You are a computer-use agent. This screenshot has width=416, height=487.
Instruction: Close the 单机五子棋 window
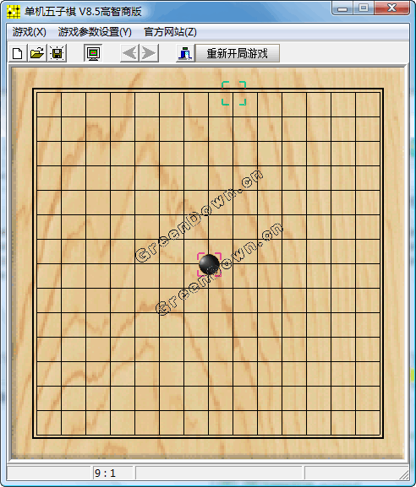[x=392, y=8]
